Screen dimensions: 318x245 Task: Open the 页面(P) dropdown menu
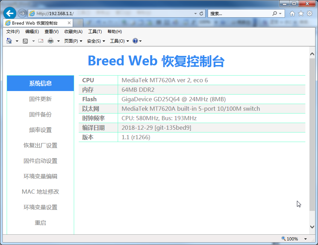[x=73, y=41]
